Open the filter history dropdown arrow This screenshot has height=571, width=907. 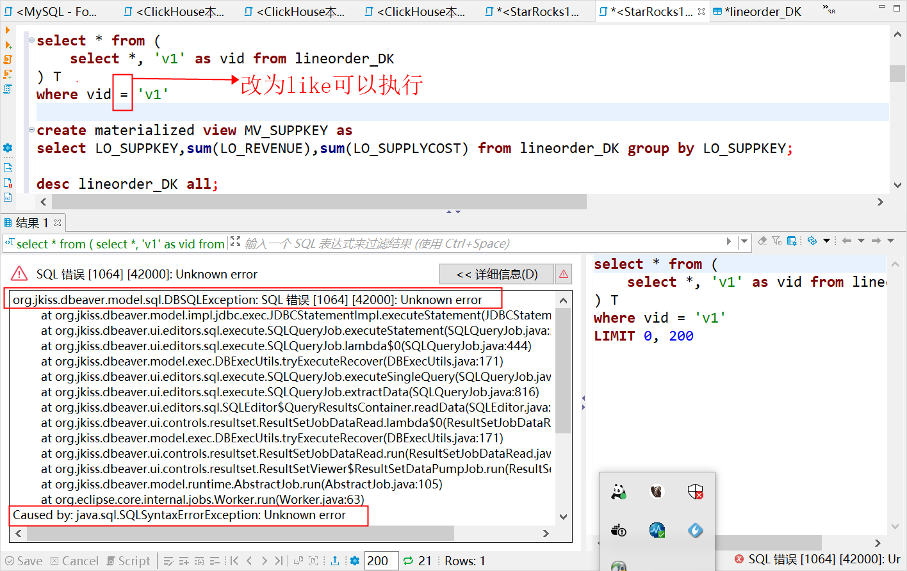tap(744, 242)
